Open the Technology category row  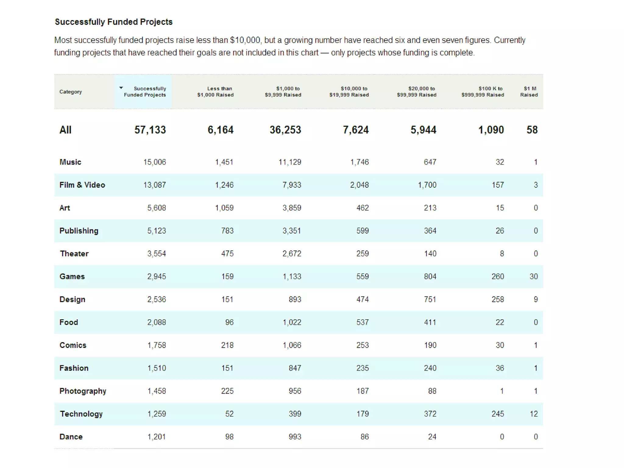tap(81, 414)
